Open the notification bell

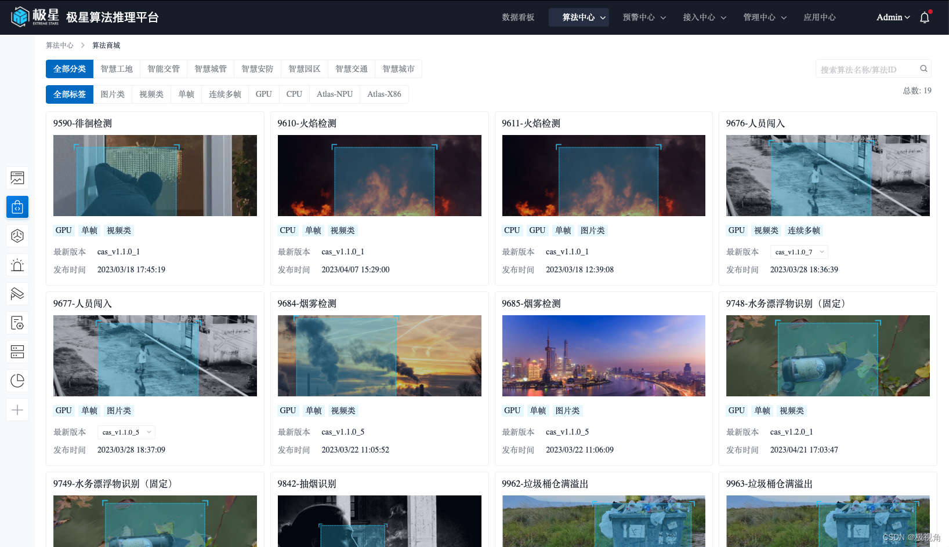pyautogui.click(x=925, y=17)
